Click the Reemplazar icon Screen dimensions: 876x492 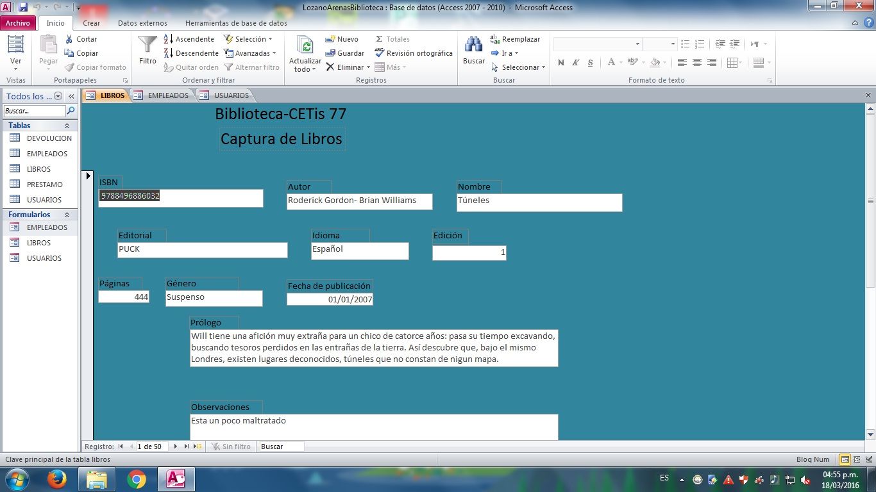point(495,39)
